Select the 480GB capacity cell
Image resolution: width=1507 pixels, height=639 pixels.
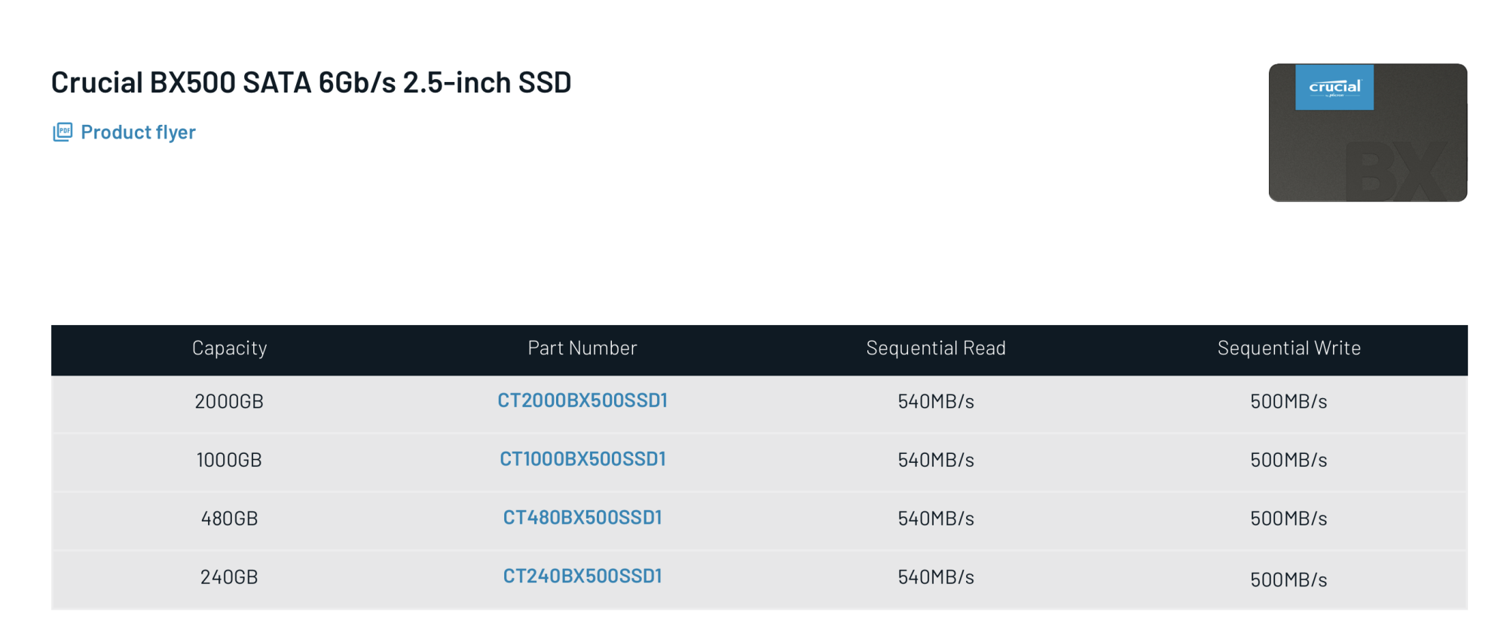click(229, 519)
